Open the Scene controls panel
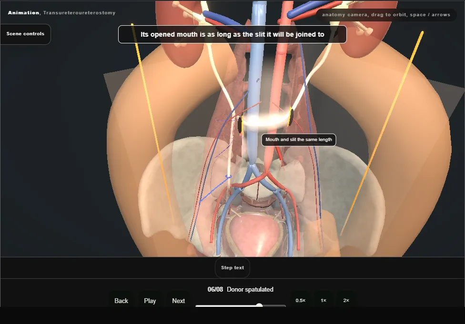 [25, 34]
